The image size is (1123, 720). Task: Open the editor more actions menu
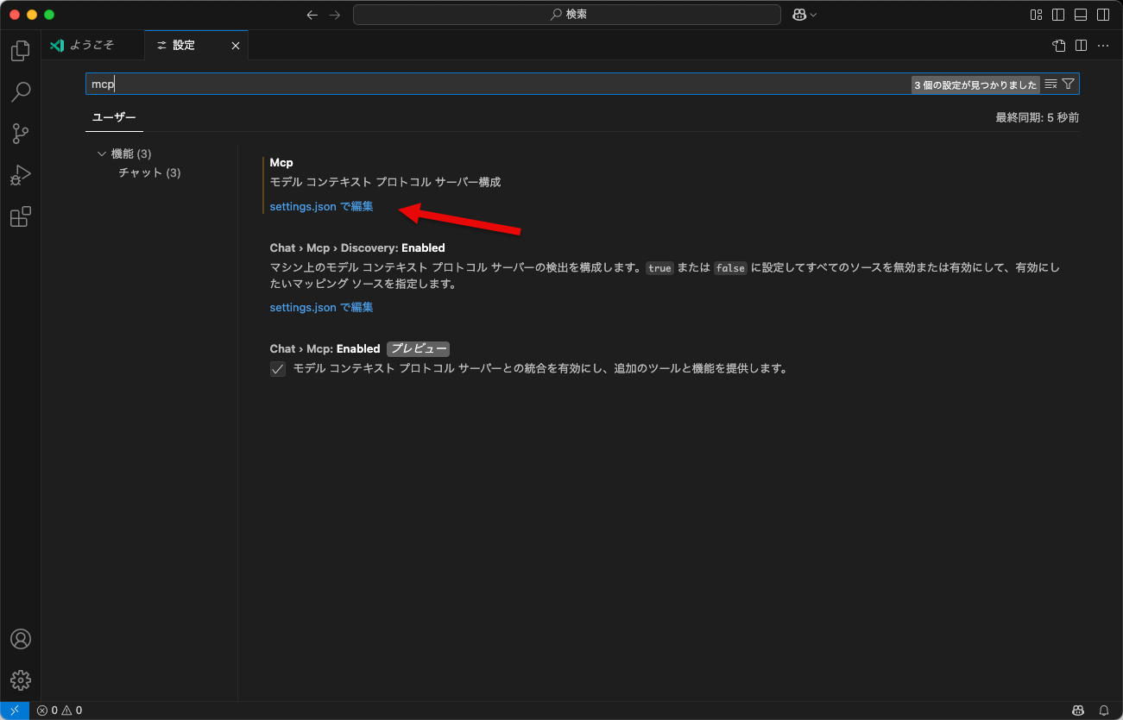pos(1103,46)
